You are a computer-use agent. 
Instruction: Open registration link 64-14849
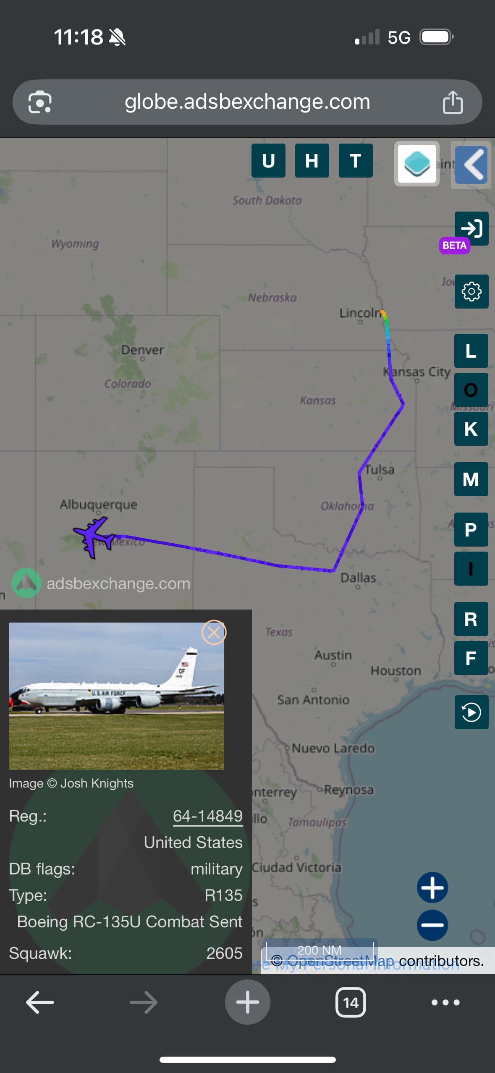(208, 816)
